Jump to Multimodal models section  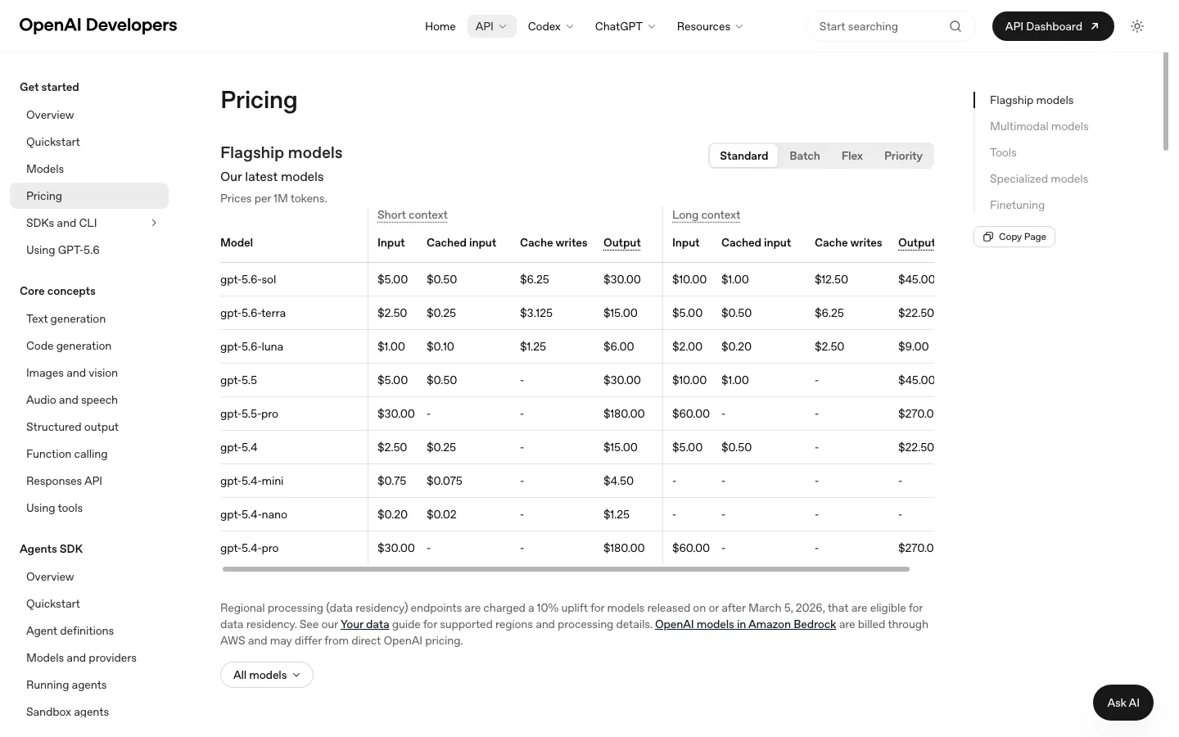(x=1039, y=126)
